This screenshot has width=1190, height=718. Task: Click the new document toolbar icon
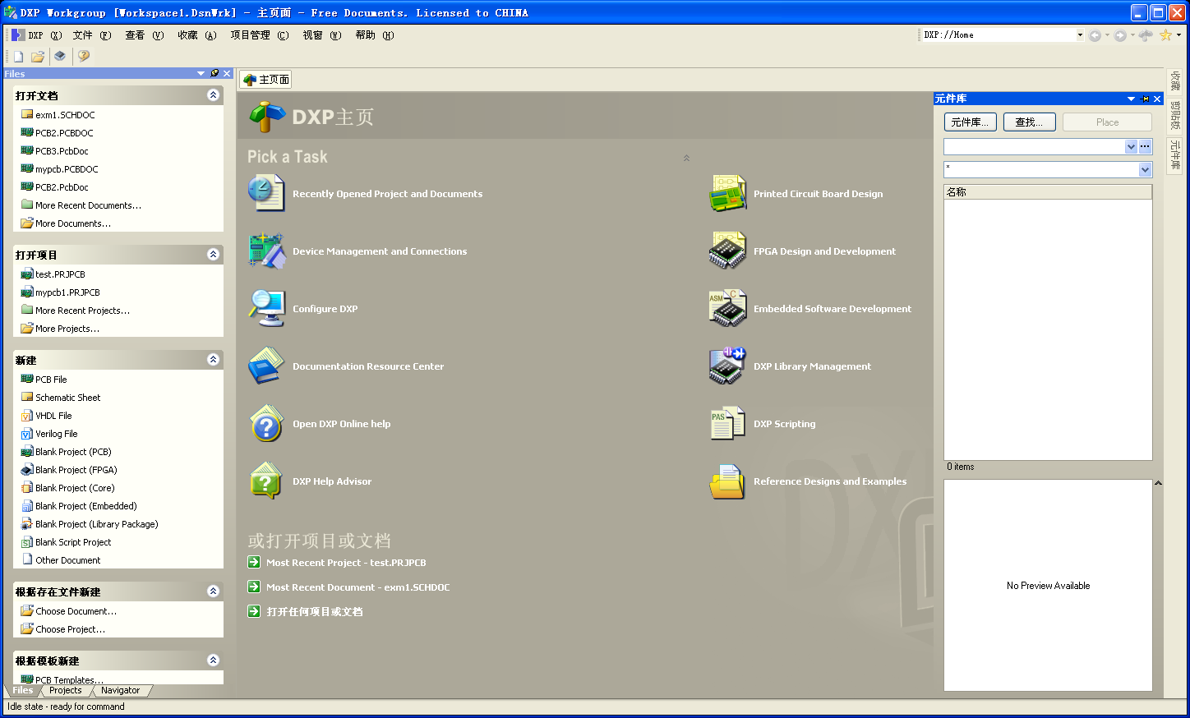click(x=18, y=57)
